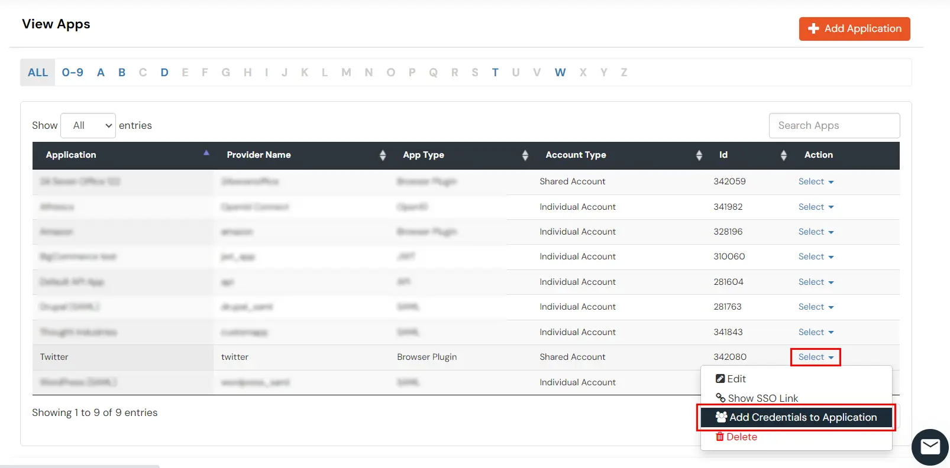The height and width of the screenshot is (468, 950).
Task: Open Select dropdown for Id 281604
Action: (816, 282)
